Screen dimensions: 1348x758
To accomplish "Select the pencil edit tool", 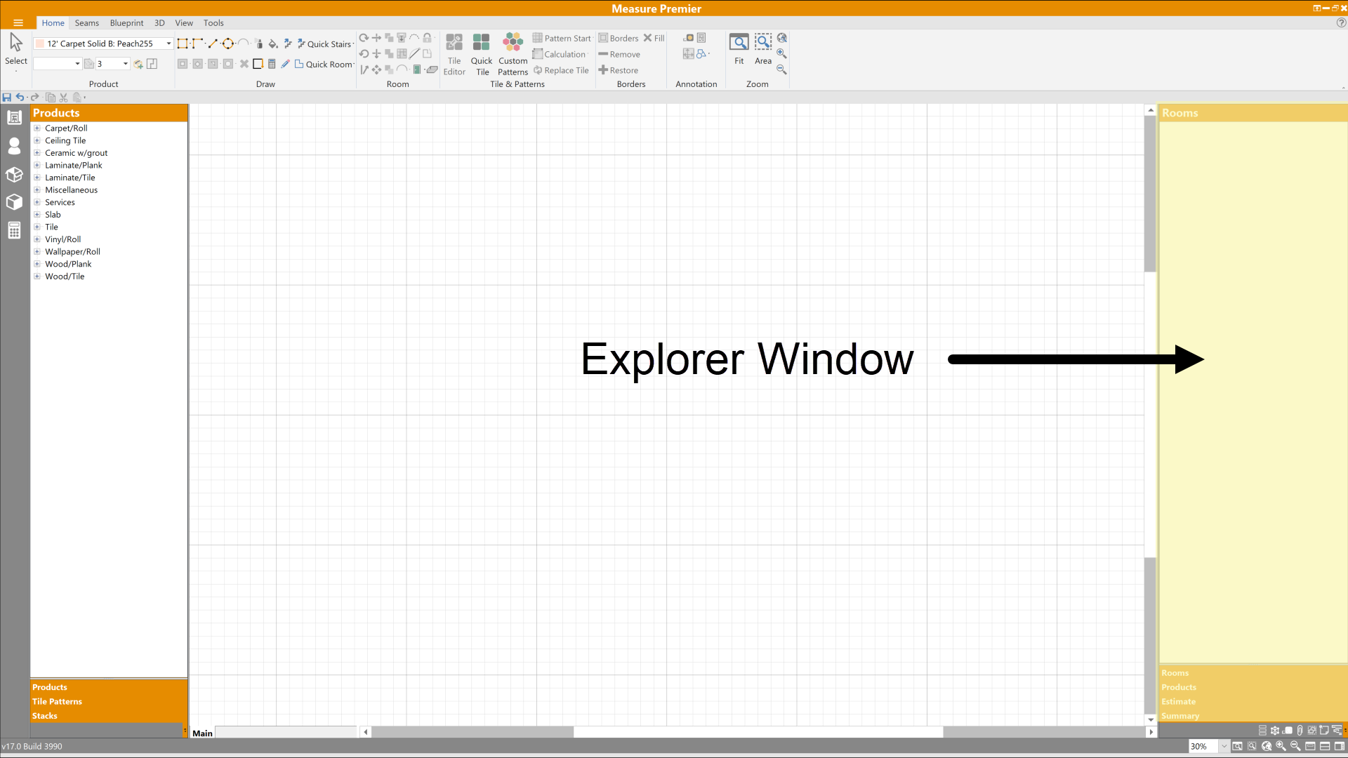I will coord(285,64).
